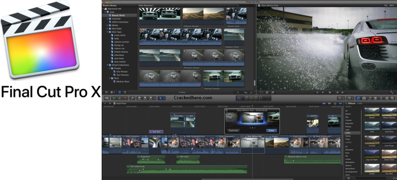The image size is (397, 180).
Task: Click the Distort icon below viewer
Action: pos(273,92)
